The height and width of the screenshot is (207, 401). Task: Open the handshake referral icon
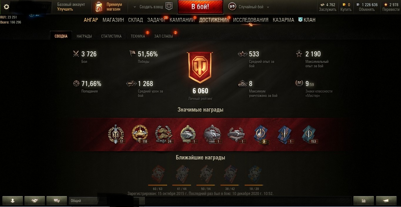(x=35, y=201)
